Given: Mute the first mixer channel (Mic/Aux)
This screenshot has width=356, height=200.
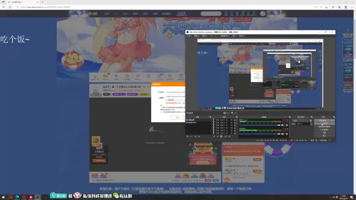Looking at the screenshot, I should [x=283, y=125].
